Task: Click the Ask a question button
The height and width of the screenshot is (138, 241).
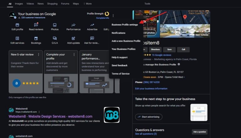Action: 199,132
